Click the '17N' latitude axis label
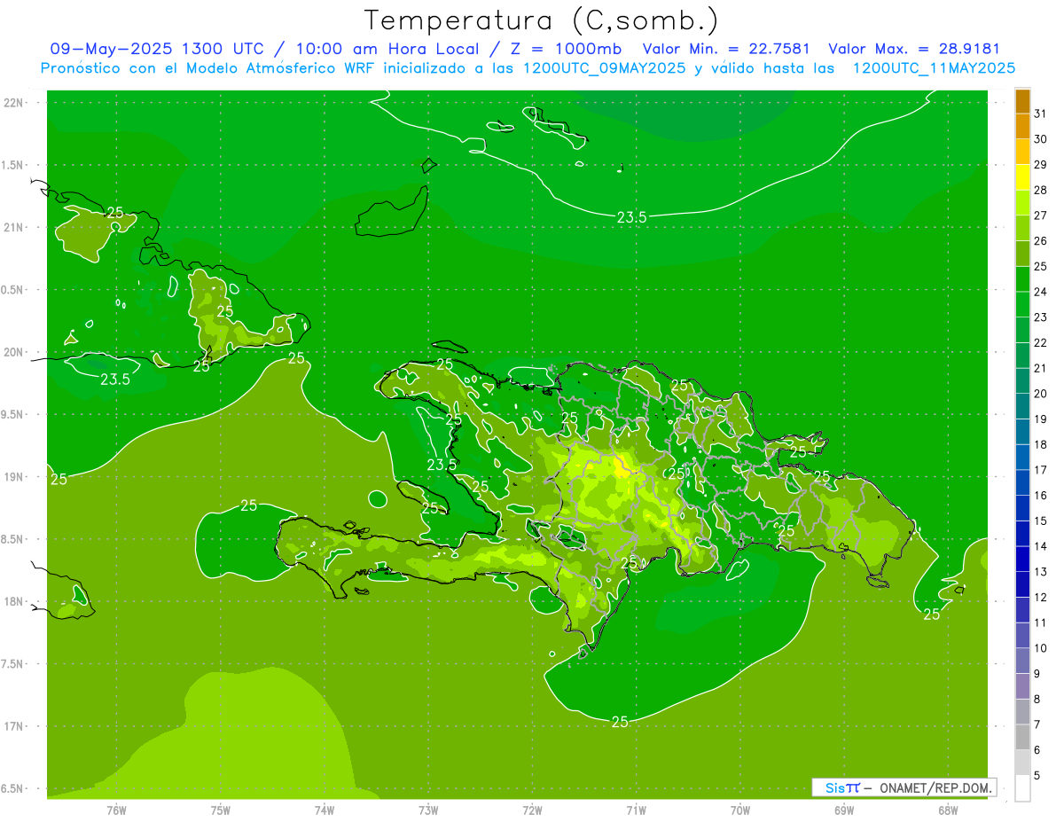This screenshot has width=1064, height=822. (x=12, y=726)
